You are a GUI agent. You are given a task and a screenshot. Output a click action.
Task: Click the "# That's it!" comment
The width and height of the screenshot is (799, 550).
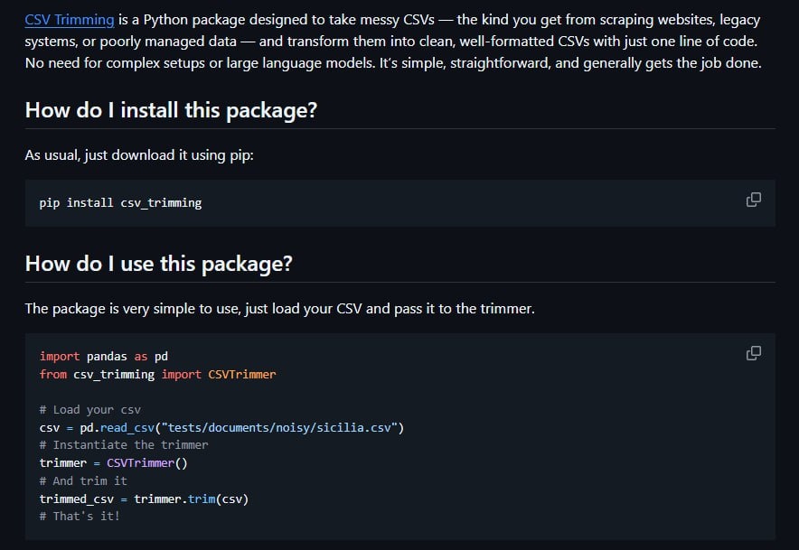80,516
